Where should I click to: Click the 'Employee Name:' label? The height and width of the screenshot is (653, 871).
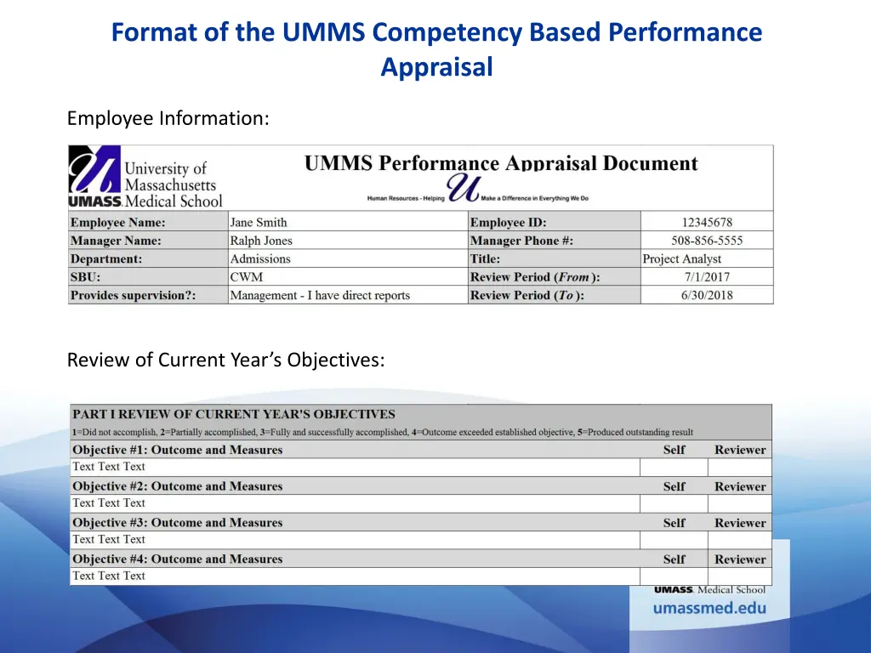point(117,222)
